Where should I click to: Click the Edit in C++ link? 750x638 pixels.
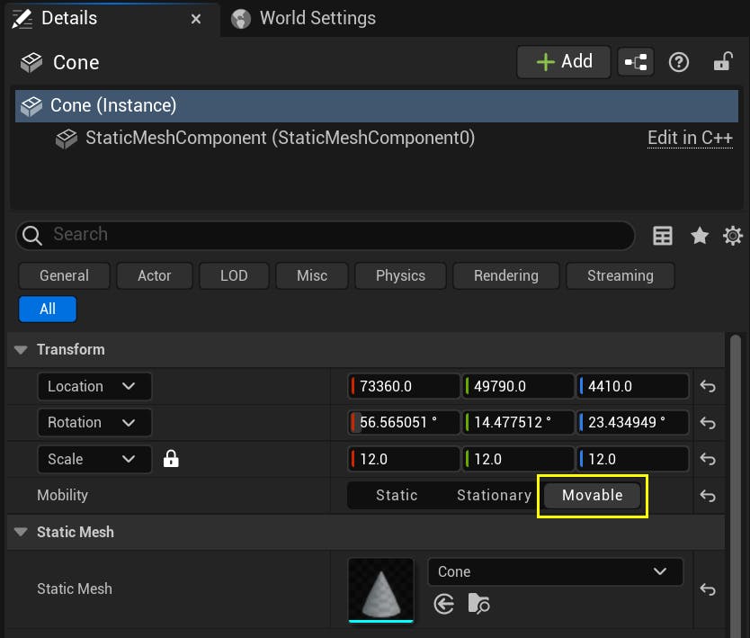(x=690, y=137)
